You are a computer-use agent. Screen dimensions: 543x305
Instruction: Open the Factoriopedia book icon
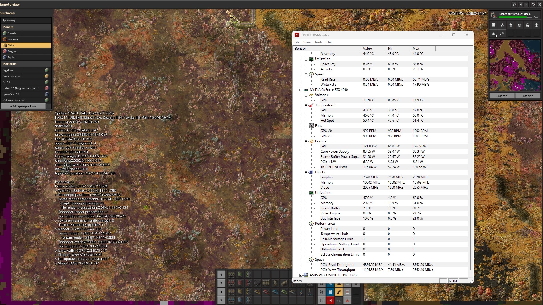519,25
